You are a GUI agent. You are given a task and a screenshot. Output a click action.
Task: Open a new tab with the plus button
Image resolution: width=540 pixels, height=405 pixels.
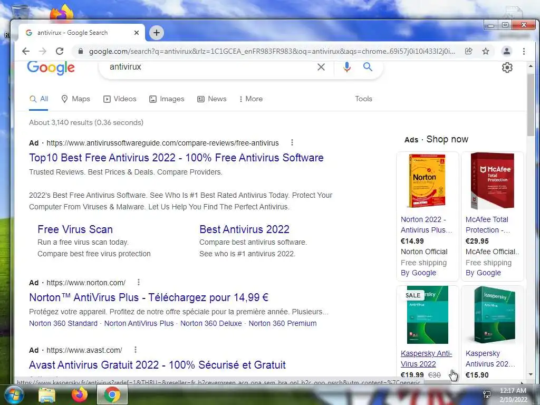tap(157, 33)
